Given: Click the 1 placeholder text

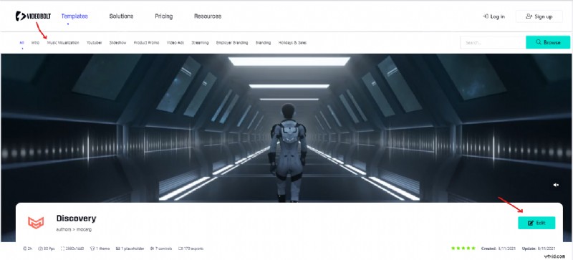Looking at the screenshot, I should pos(132,249).
